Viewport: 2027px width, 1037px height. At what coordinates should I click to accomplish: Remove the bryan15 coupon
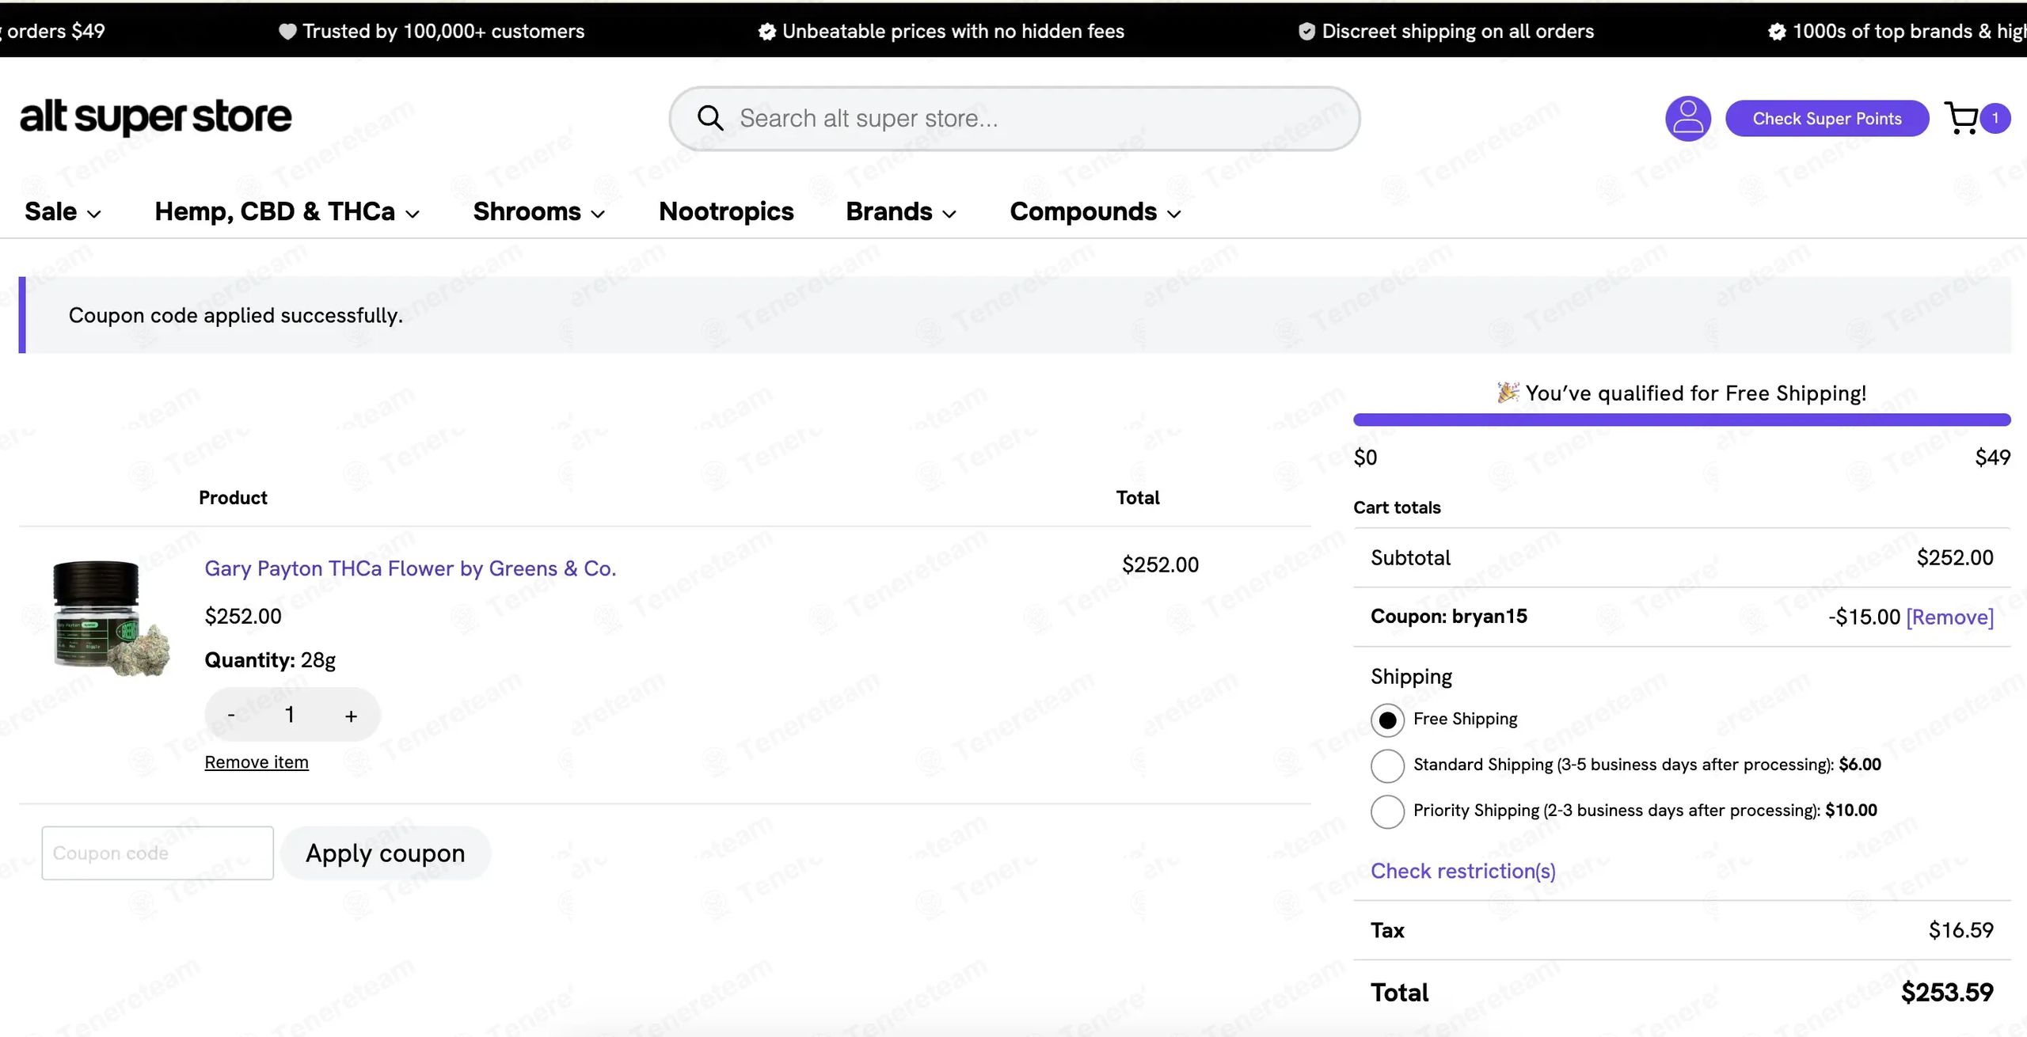pyautogui.click(x=1949, y=617)
